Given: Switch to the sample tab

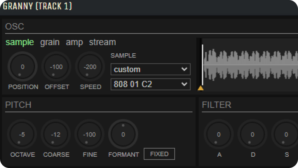Looking at the screenshot, I should (x=19, y=42).
